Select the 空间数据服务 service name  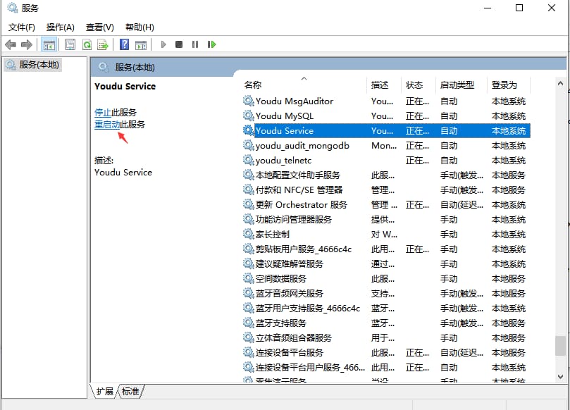pyautogui.click(x=280, y=279)
